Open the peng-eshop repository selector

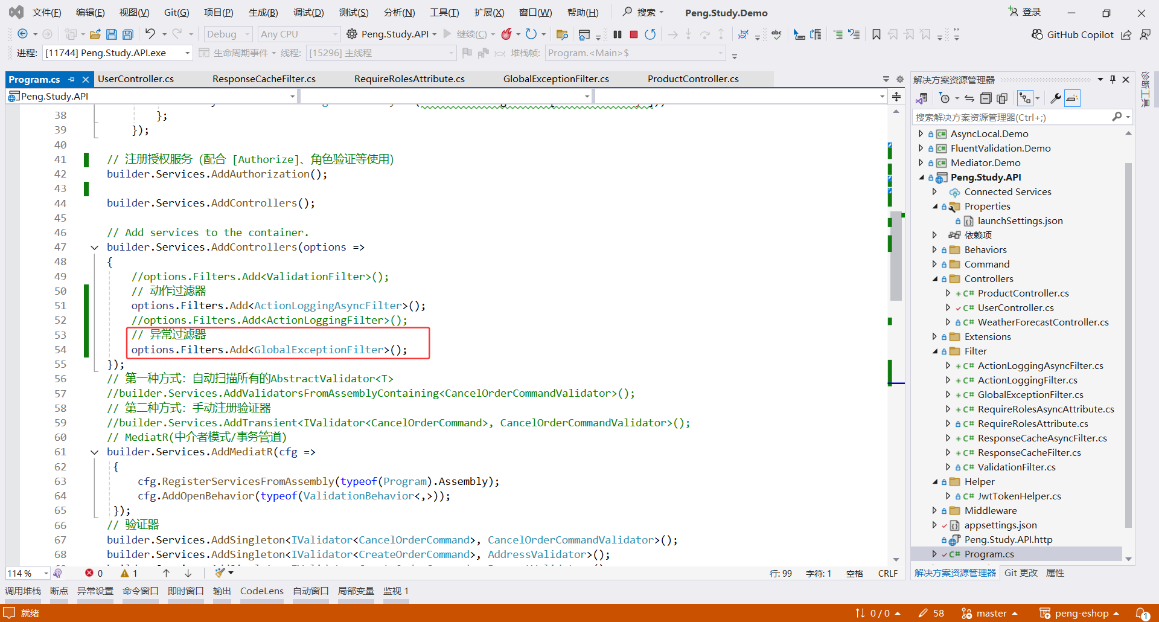pos(1079,614)
